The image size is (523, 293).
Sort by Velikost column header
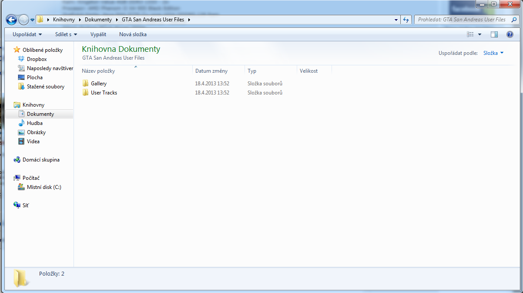(x=314, y=71)
